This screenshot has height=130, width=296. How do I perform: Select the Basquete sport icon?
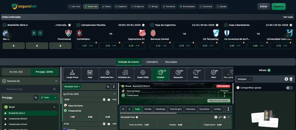tap(178, 74)
